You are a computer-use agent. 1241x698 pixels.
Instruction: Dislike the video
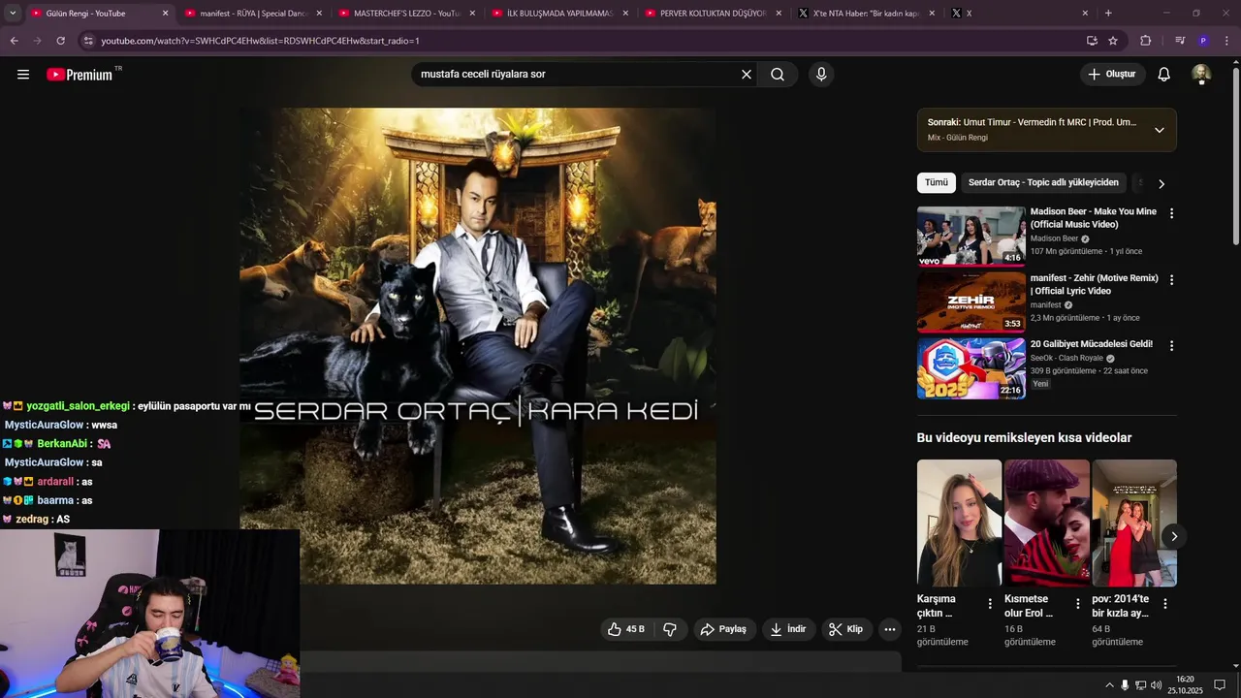(x=670, y=629)
